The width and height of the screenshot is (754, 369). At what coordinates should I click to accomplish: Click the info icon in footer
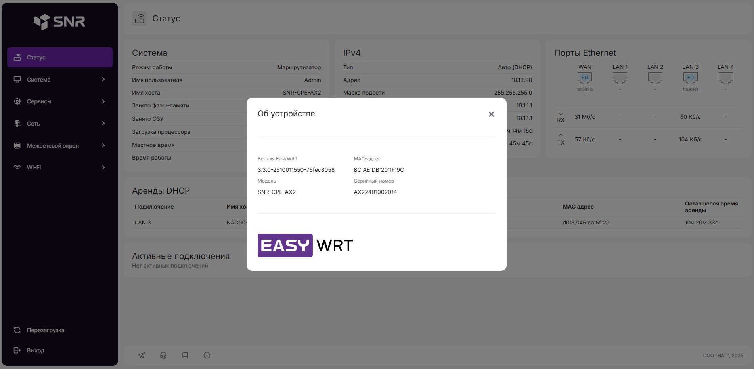(207, 355)
